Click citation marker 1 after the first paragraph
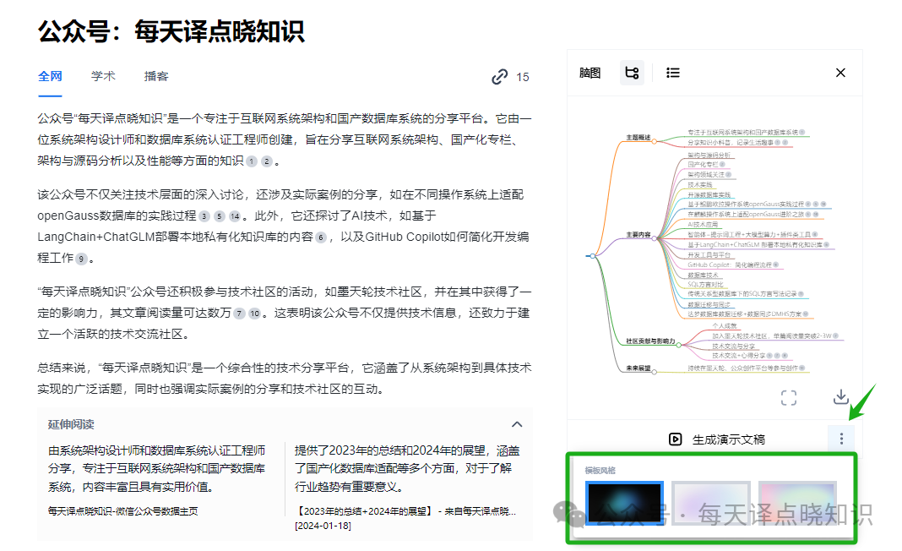Screen dimensions: 902x551 coord(250,161)
